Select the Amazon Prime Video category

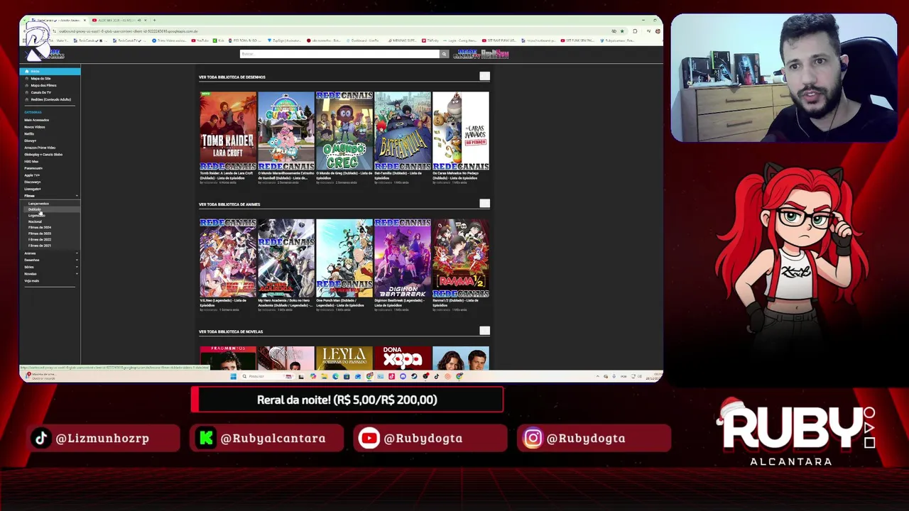[x=40, y=148]
